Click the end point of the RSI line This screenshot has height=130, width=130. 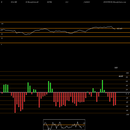115,29
